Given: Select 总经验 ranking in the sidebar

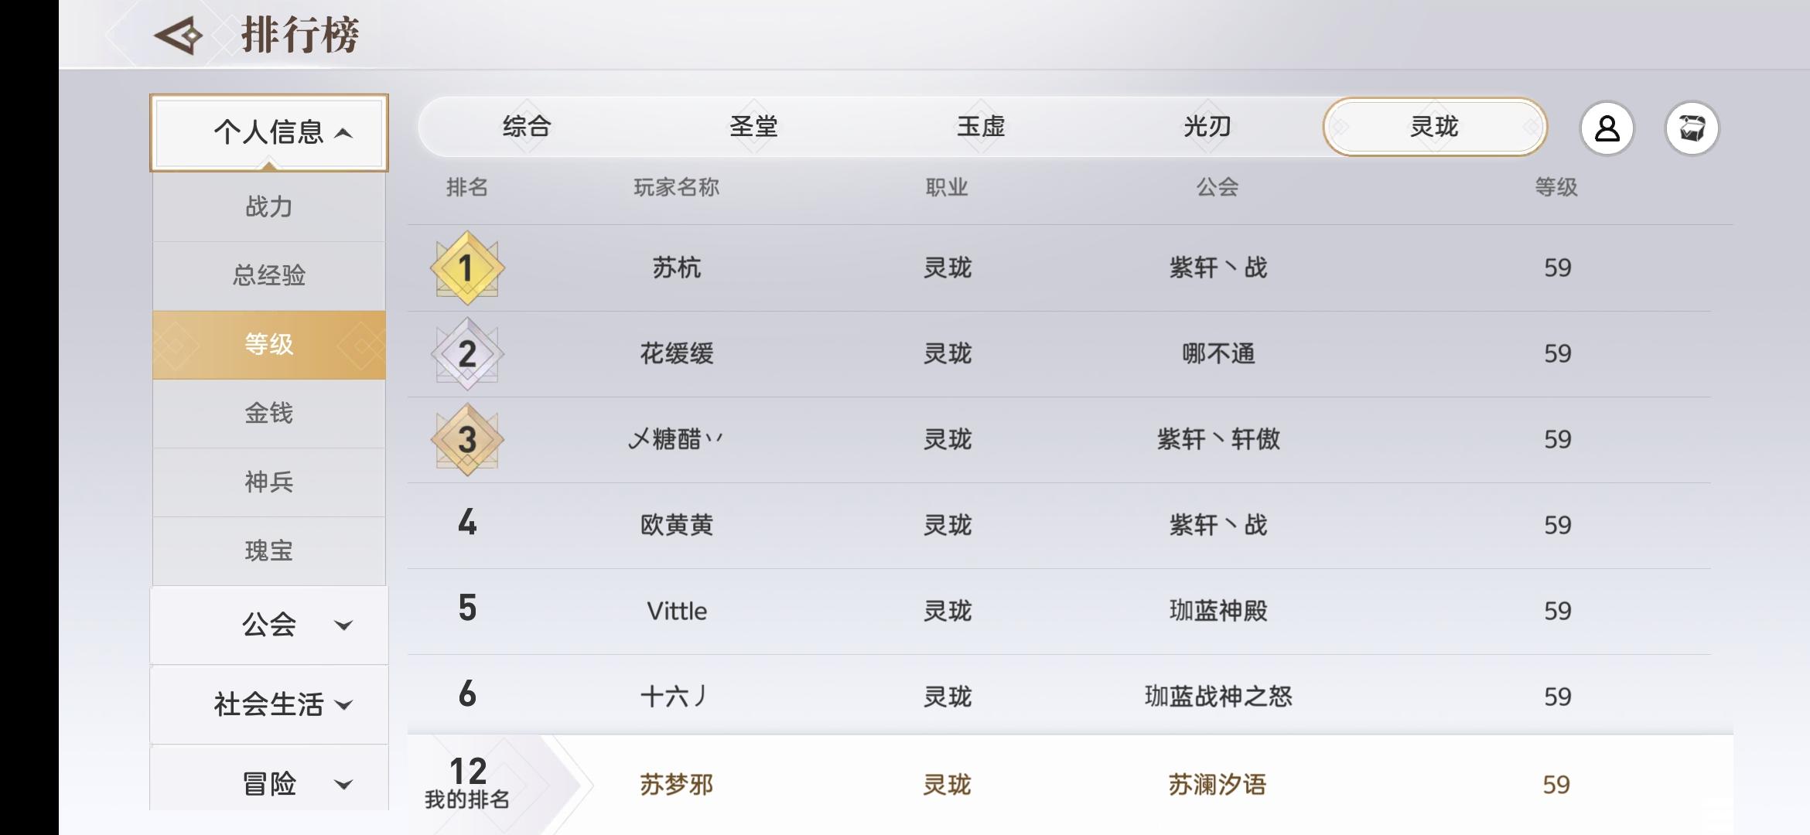Looking at the screenshot, I should (269, 275).
